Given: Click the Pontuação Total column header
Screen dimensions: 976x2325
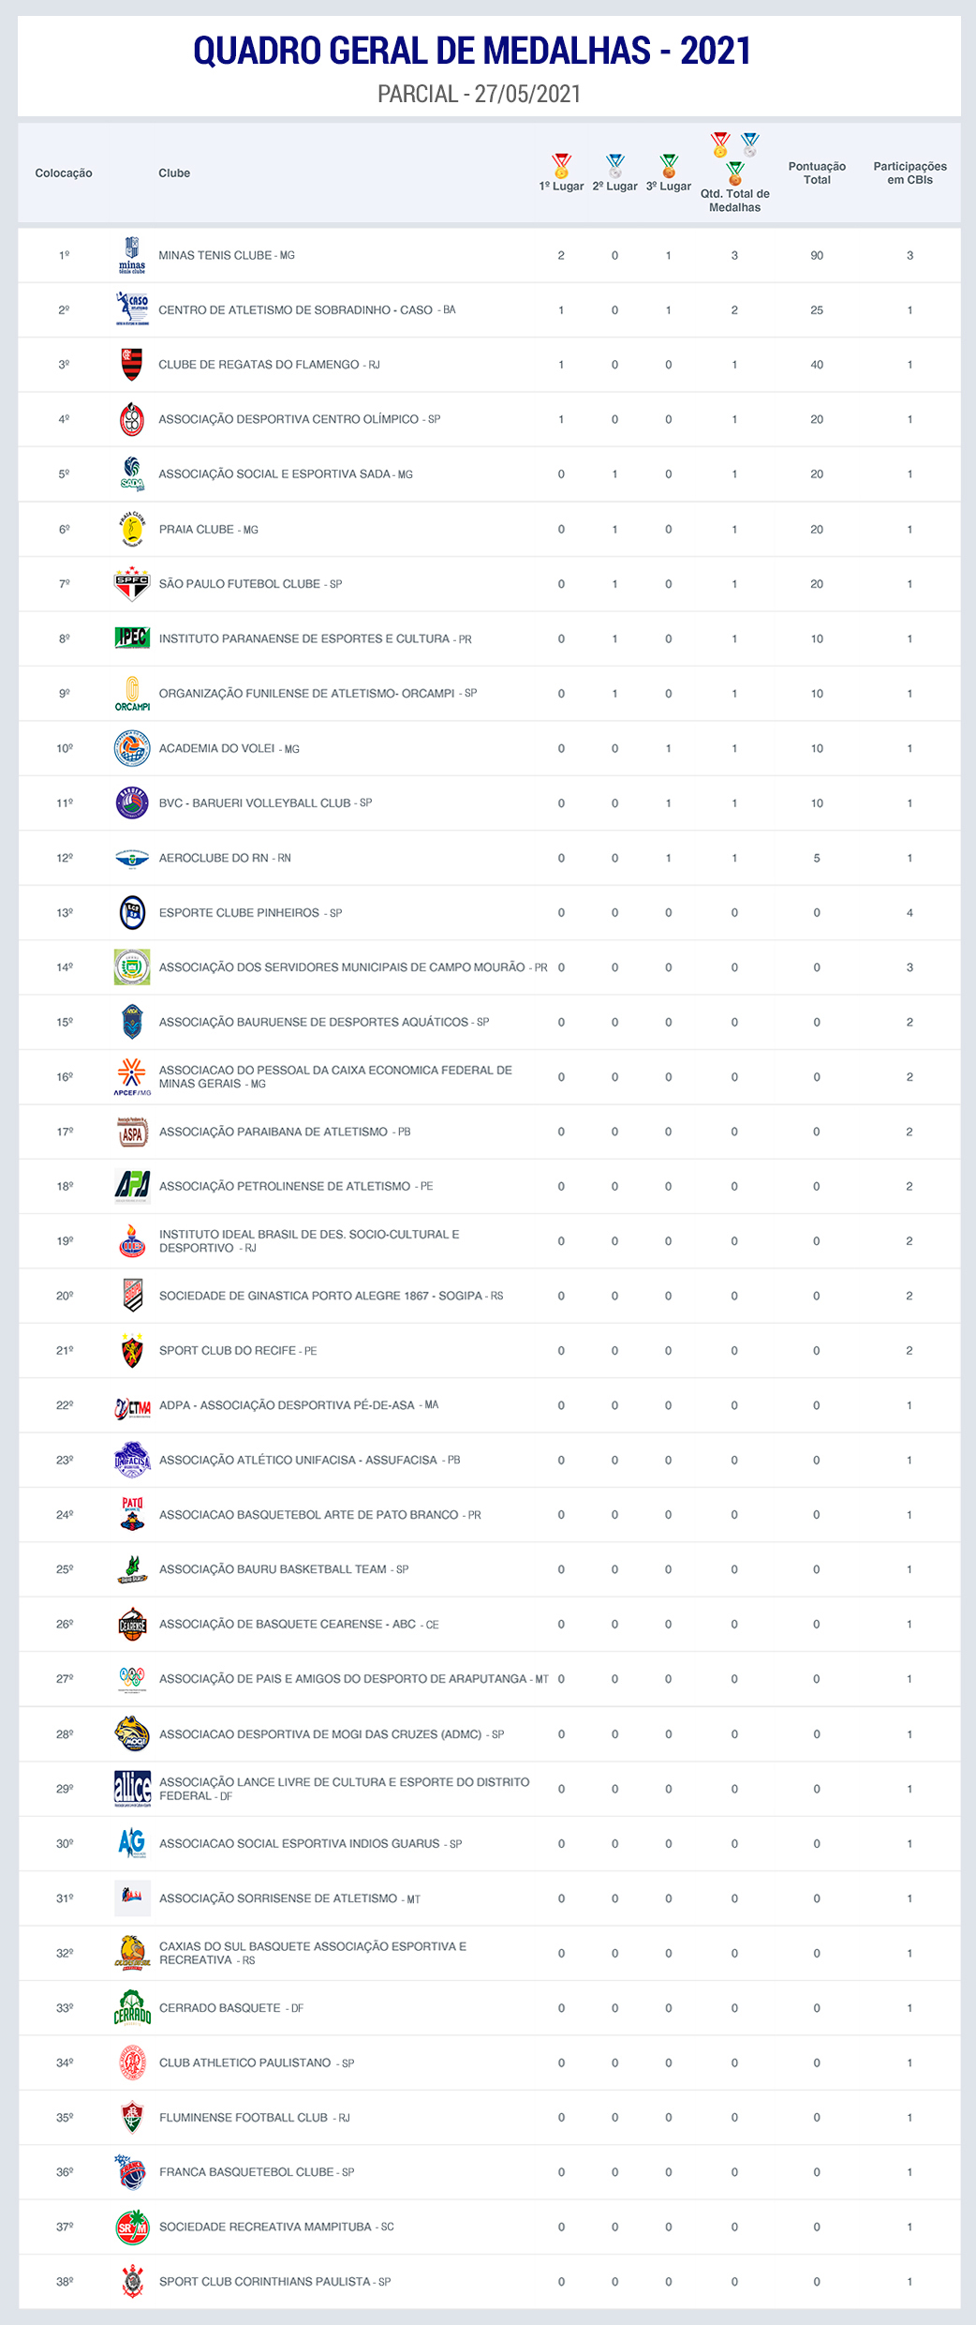Looking at the screenshot, I should click(x=817, y=172).
